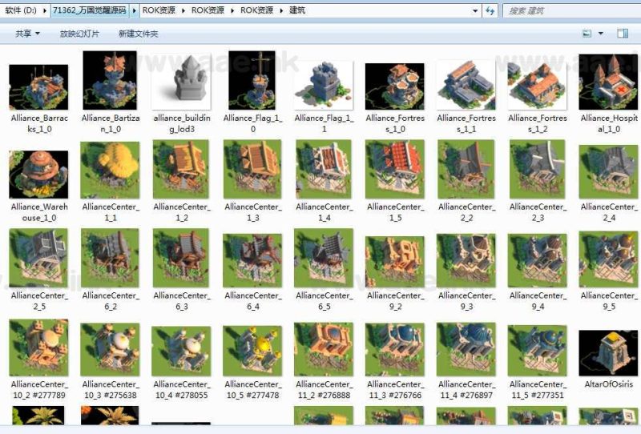The width and height of the screenshot is (641, 434).
Task: Expand the arrow after 71362_万国觉醒源码 breadcrumb
Action: pyautogui.click(x=133, y=11)
